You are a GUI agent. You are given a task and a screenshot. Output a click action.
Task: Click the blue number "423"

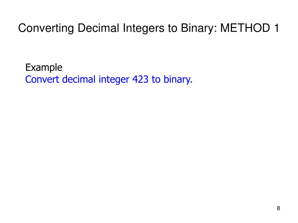pyautogui.click(x=140, y=79)
